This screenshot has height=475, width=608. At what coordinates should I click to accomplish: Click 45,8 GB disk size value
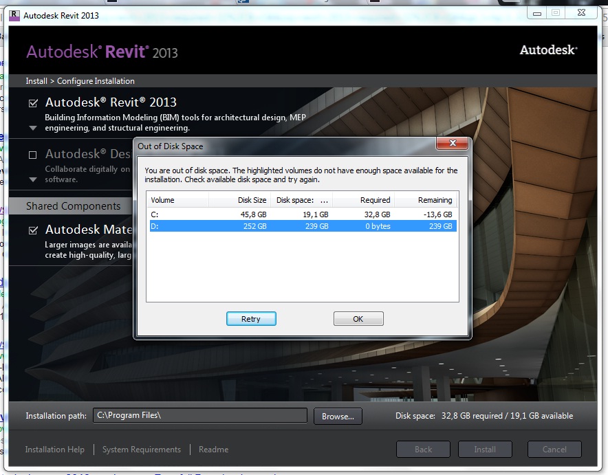click(253, 214)
